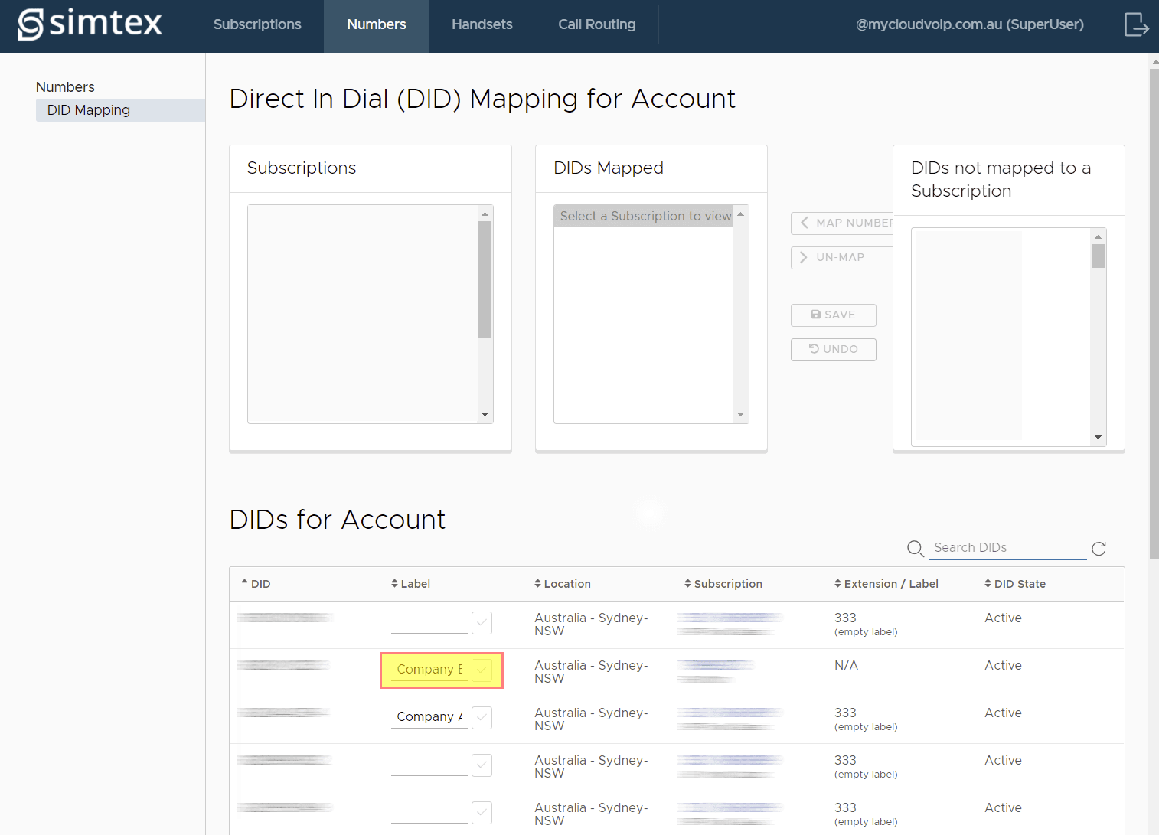Refresh the DIDs list with the reload icon
The width and height of the screenshot is (1159, 835).
pos(1099,548)
